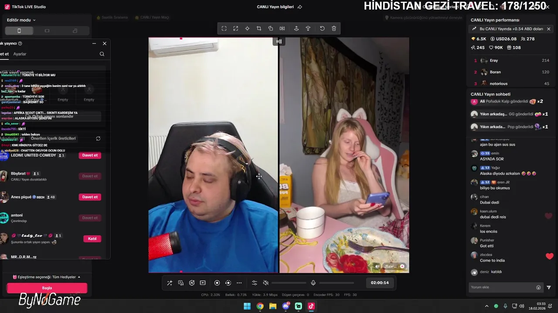Click the pink Başla button
The height and width of the screenshot is (313, 558).
[x=47, y=288]
